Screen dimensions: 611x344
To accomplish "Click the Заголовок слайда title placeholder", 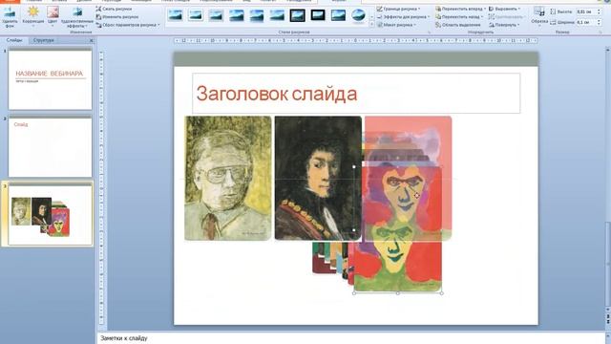I will point(356,94).
